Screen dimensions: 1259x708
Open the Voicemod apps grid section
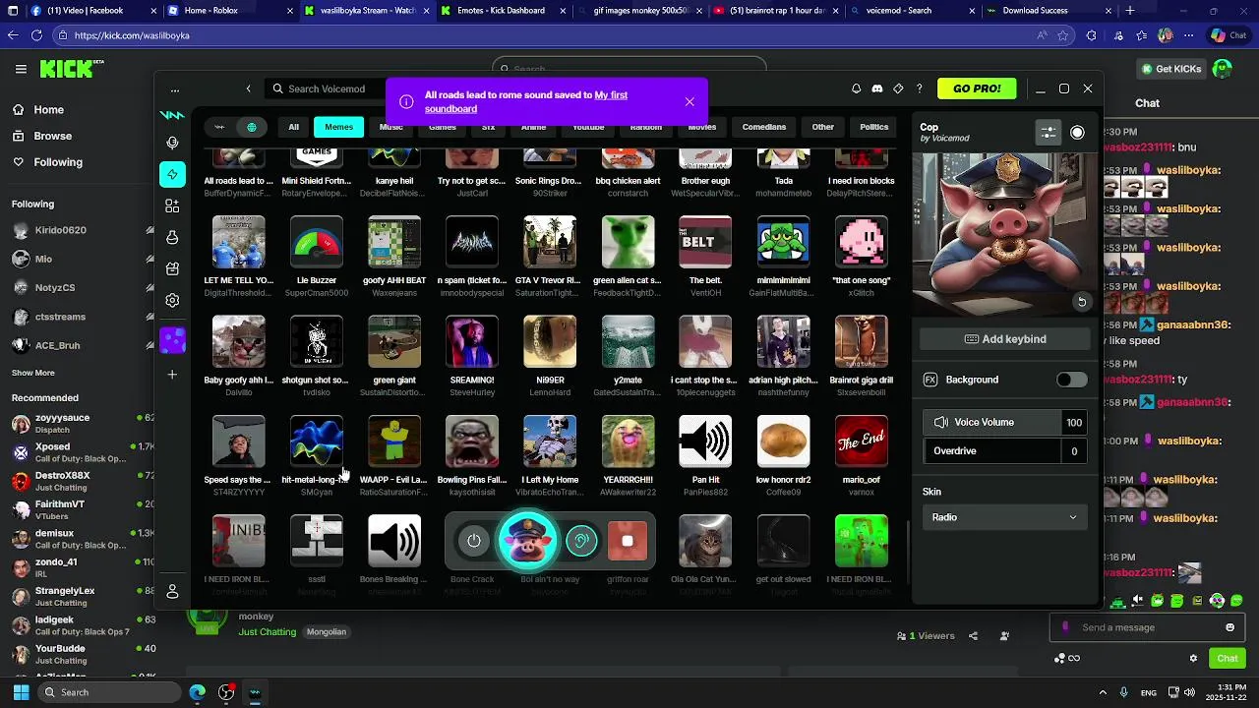tap(172, 206)
